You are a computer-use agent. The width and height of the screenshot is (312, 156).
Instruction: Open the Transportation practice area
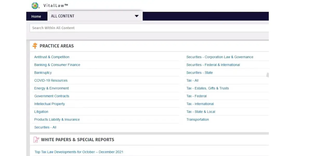pyautogui.click(x=198, y=119)
